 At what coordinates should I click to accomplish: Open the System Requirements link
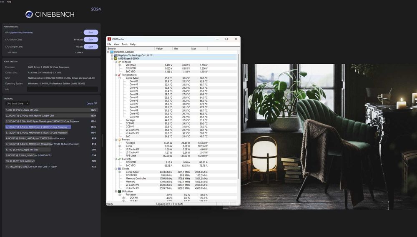tap(21, 32)
